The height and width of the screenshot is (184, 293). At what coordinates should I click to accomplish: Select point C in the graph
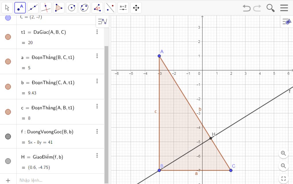click(x=231, y=170)
